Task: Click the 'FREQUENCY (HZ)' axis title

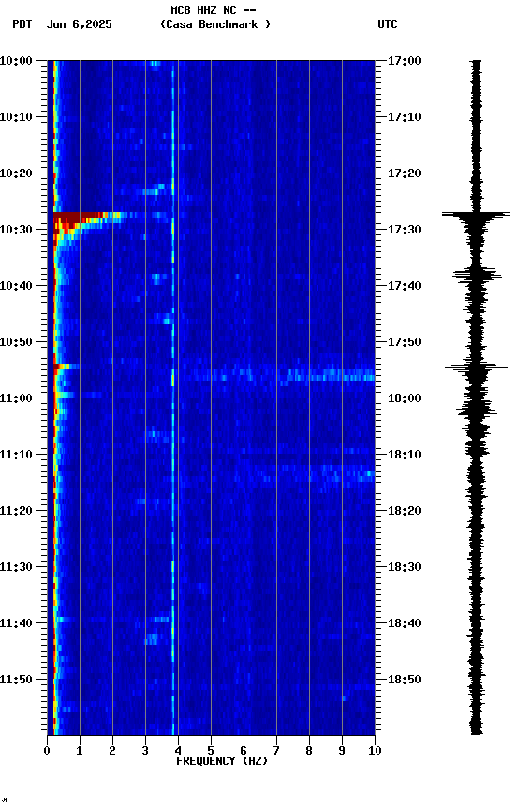Action: (222, 761)
